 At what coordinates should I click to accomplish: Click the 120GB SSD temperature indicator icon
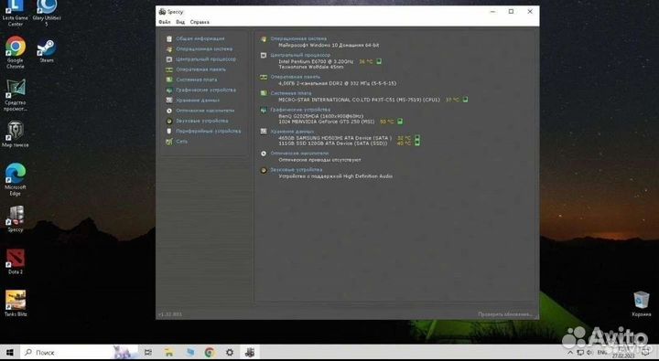(417, 143)
